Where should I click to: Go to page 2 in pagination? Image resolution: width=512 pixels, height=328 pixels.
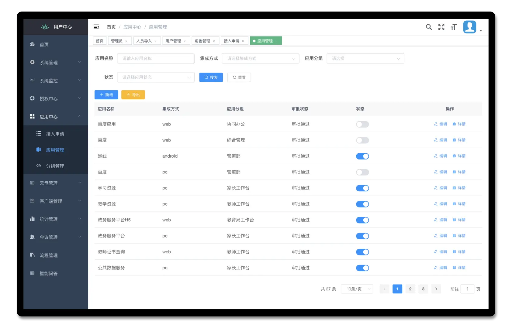(x=410, y=289)
